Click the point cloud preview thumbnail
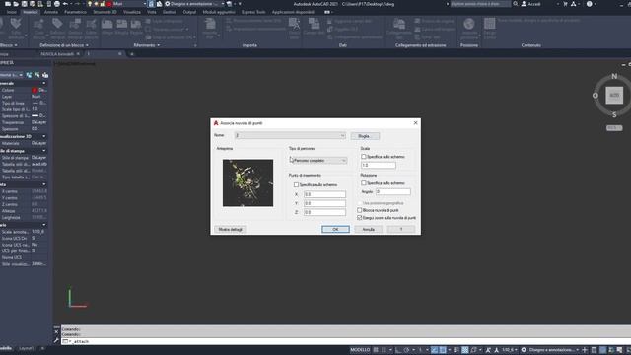Screen dimensions: 631x355 [x=247, y=182]
